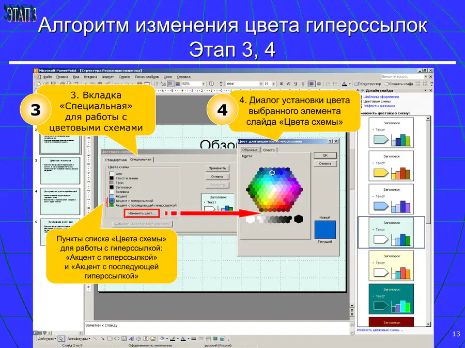Viewport: 465px width, 348px height.
Task: Switch to normal view icon
Action: click(36, 333)
